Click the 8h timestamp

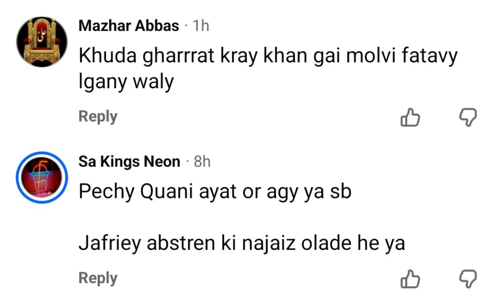pyautogui.click(x=202, y=162)
